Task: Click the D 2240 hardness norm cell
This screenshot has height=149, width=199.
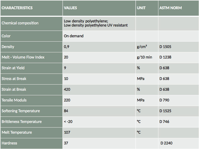Action: click(x=167, y=143)
